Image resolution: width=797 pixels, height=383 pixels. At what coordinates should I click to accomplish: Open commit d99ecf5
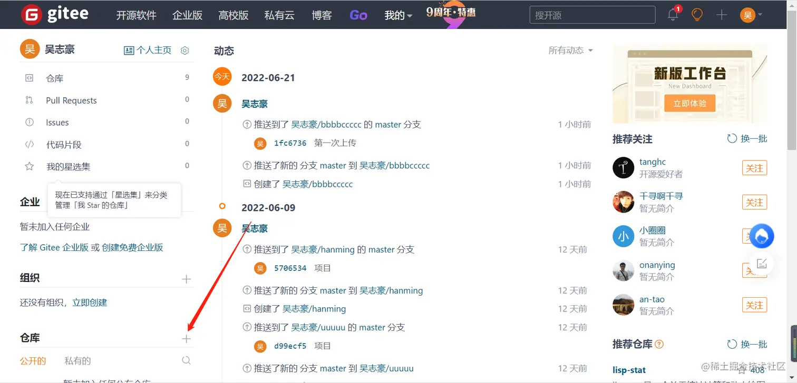[x=290, y=346]
